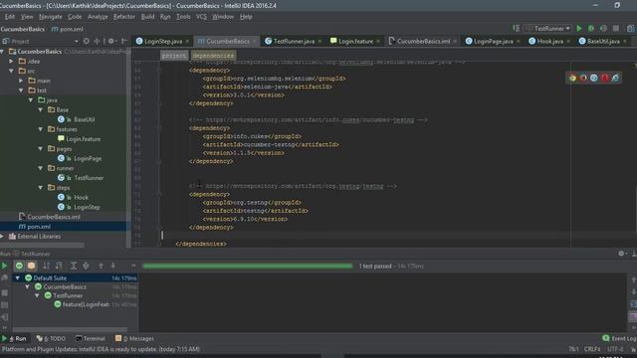The image size is (637, 358).
Task: Open pom.xml in Chrome browser icon
Action: (572, 78)
